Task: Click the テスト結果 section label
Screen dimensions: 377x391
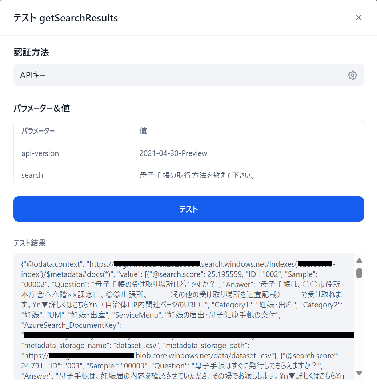Action: [x=29, y=243]
